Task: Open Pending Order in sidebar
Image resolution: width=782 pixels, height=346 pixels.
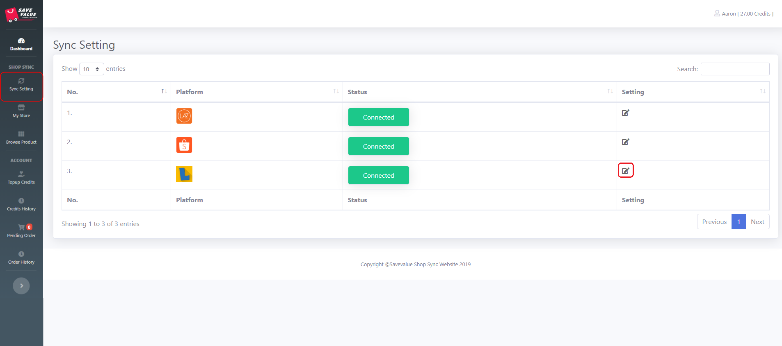Action: [21, 231]
